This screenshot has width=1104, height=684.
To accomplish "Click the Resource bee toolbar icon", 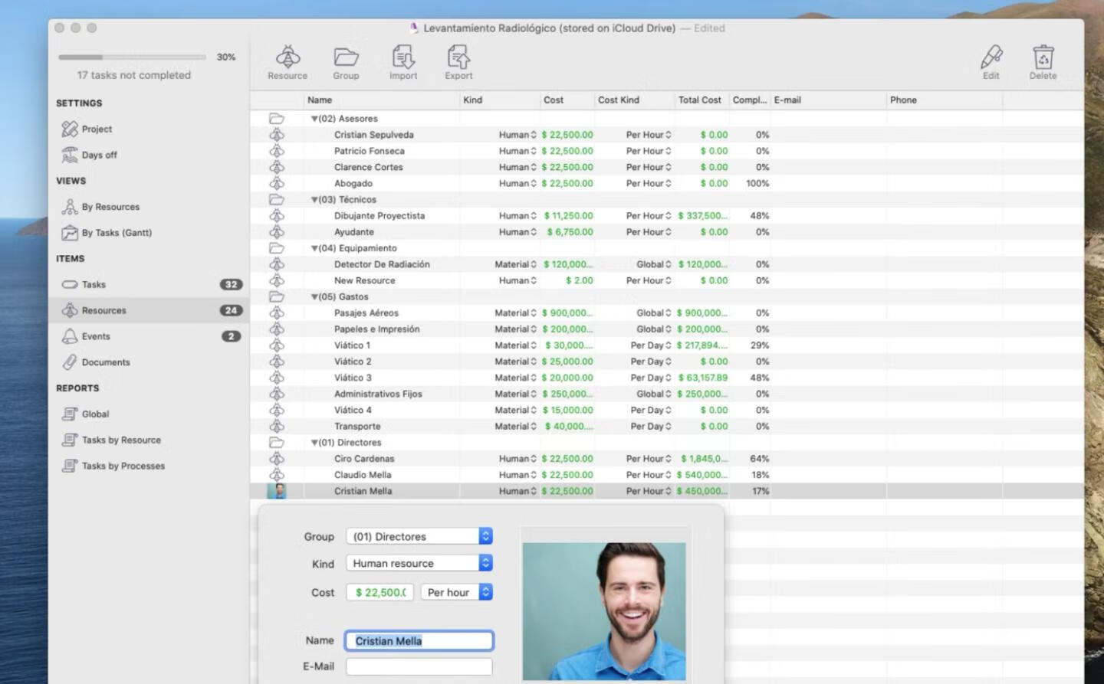I will click(x=287, y=57).
